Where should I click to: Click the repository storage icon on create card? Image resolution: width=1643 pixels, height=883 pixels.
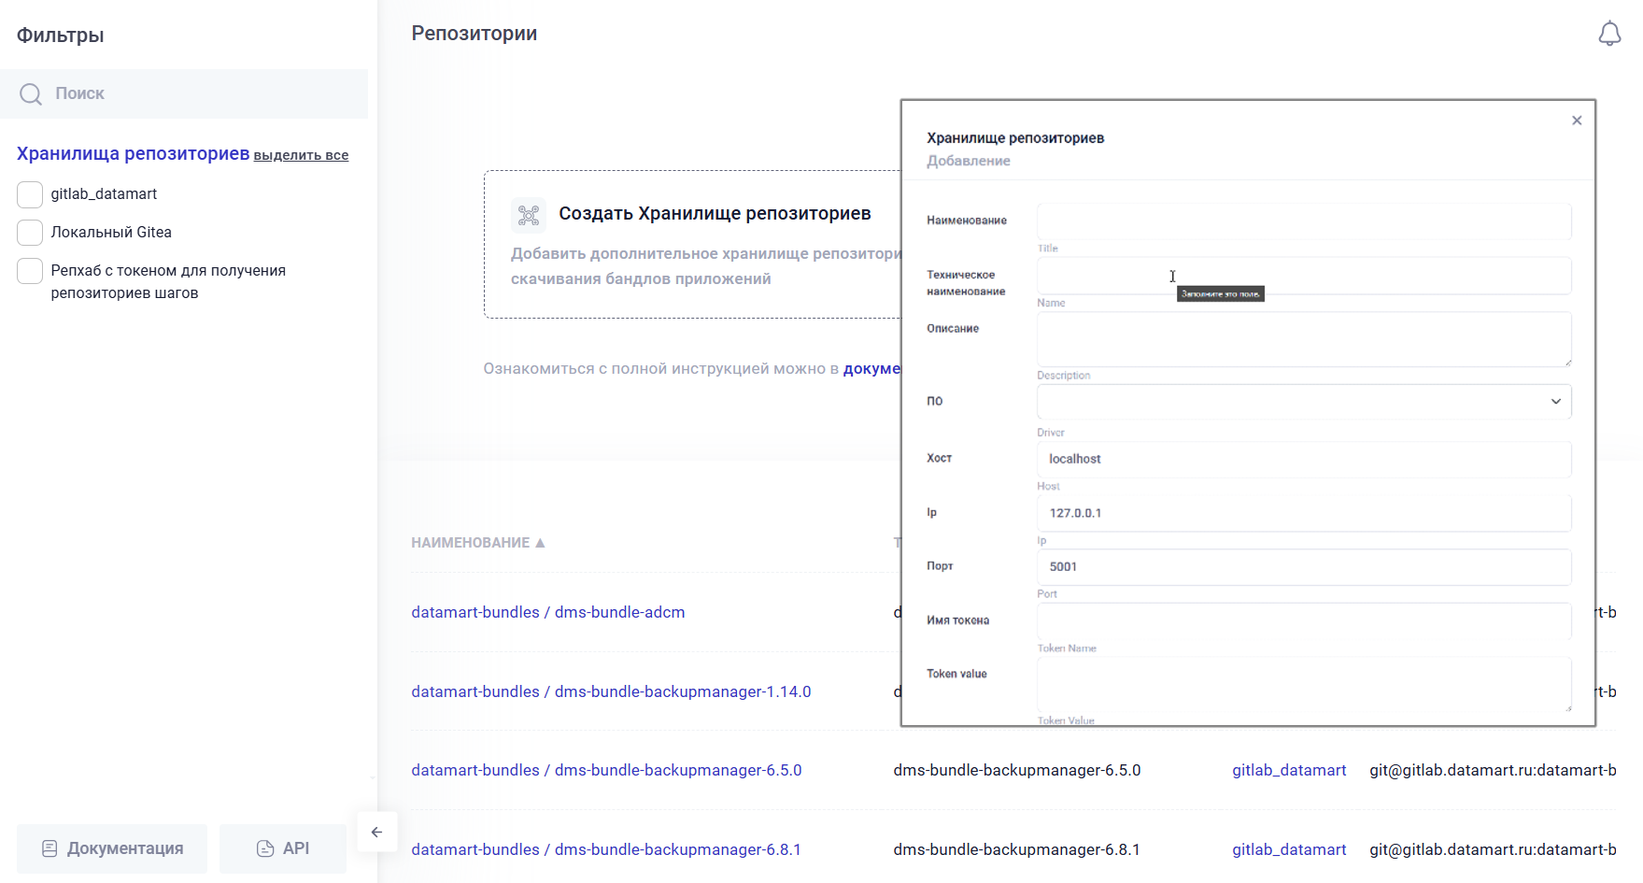tap(528, 215)
